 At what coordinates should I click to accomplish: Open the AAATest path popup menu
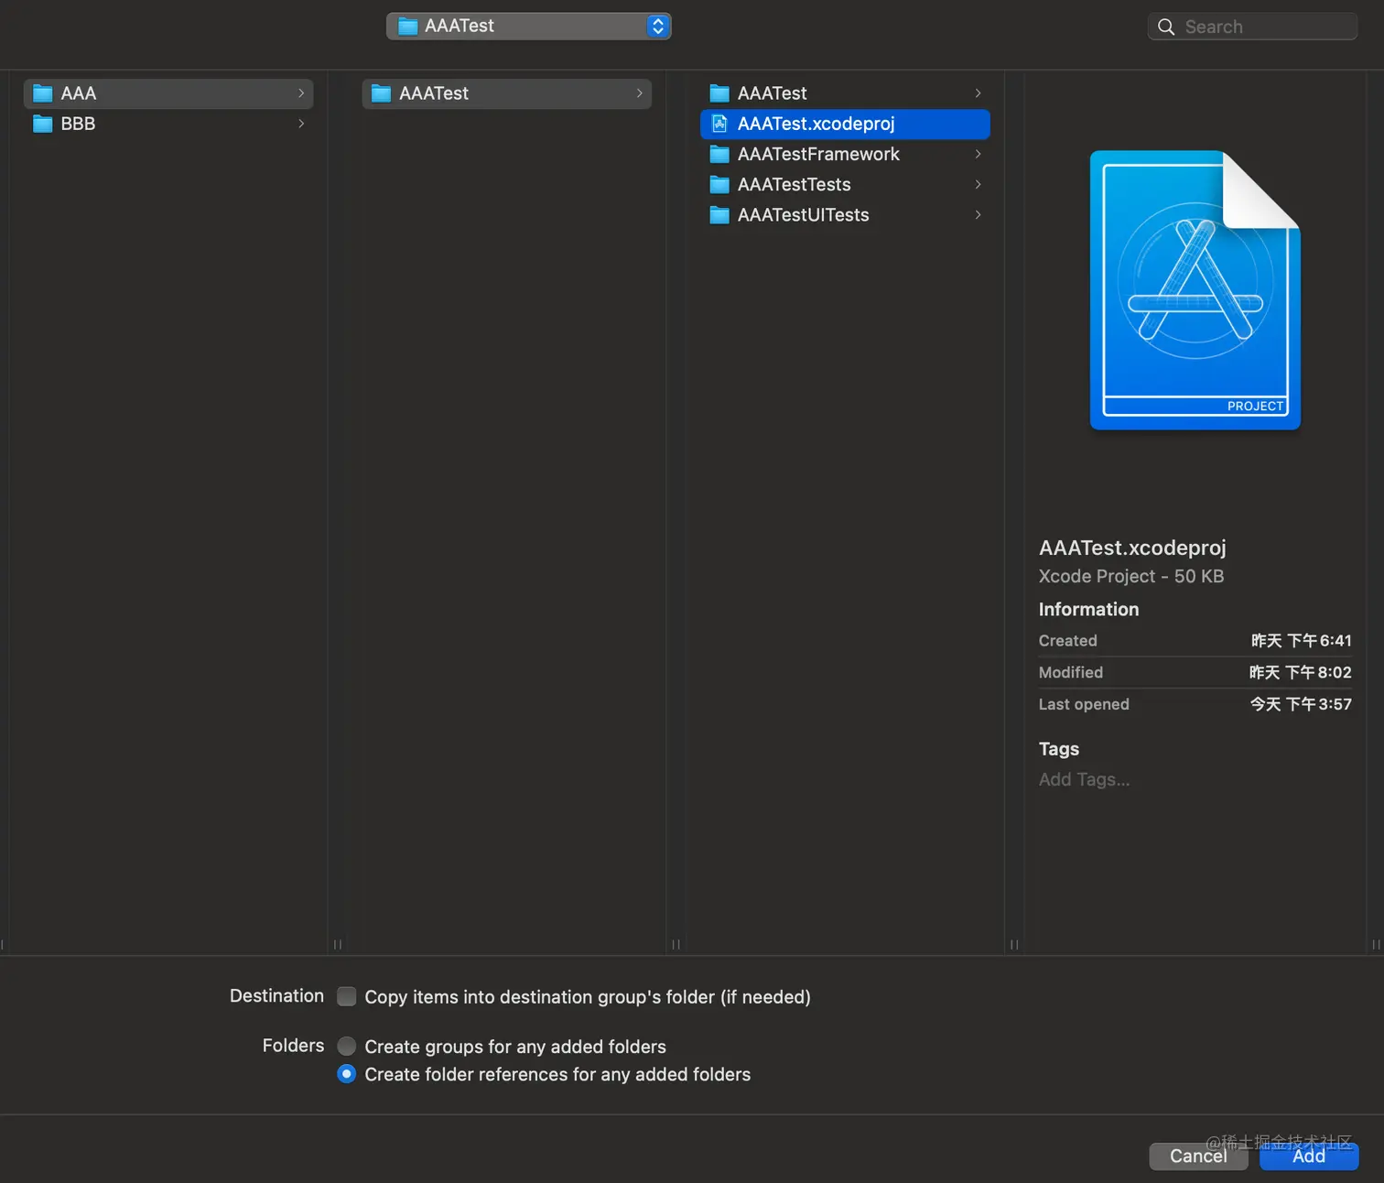tap(529, 26)
